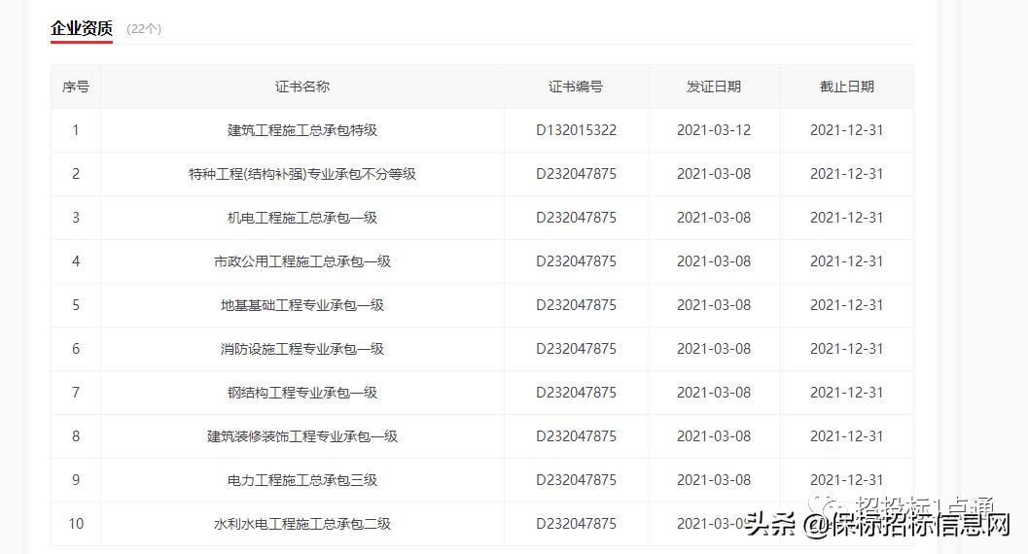The image size is (1028, 554).
Task: Click issue date in 特种工程 row
Action: coord(714,174)
